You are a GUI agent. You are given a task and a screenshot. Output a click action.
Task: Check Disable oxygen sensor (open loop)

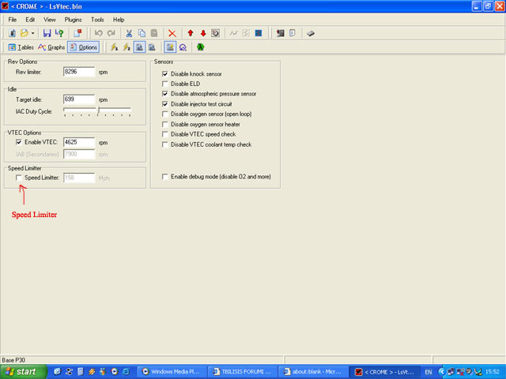165,114
